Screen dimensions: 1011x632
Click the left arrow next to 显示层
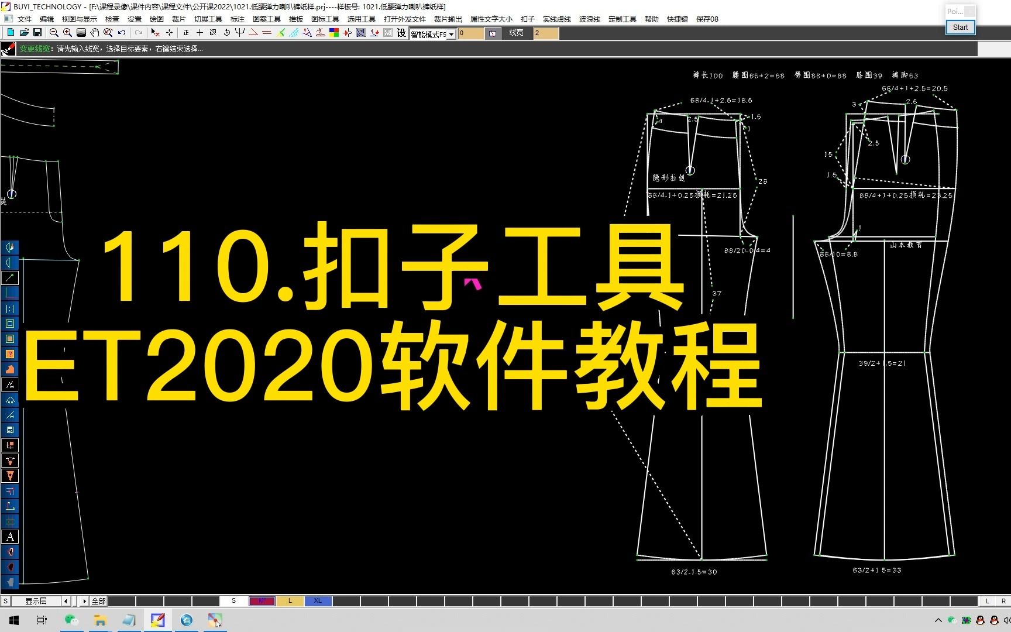tap(66, 601)
